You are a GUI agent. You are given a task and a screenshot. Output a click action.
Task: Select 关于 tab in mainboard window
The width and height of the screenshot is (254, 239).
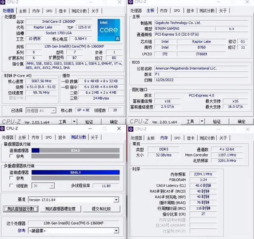click(223, 11)
